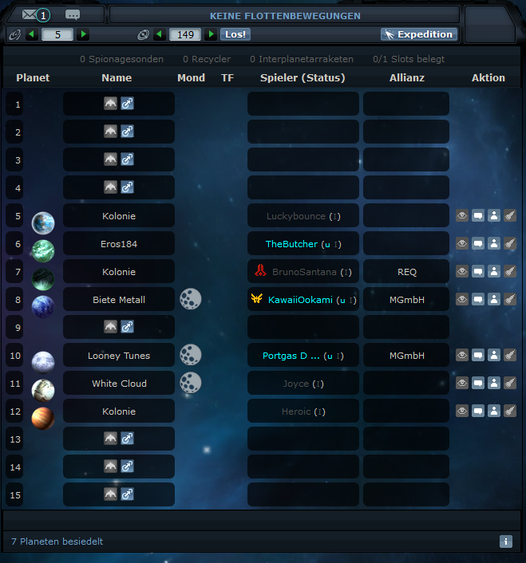Select the moon at White Cloud
The height and width of the screenshot is (563, 526).
(191, 383)
